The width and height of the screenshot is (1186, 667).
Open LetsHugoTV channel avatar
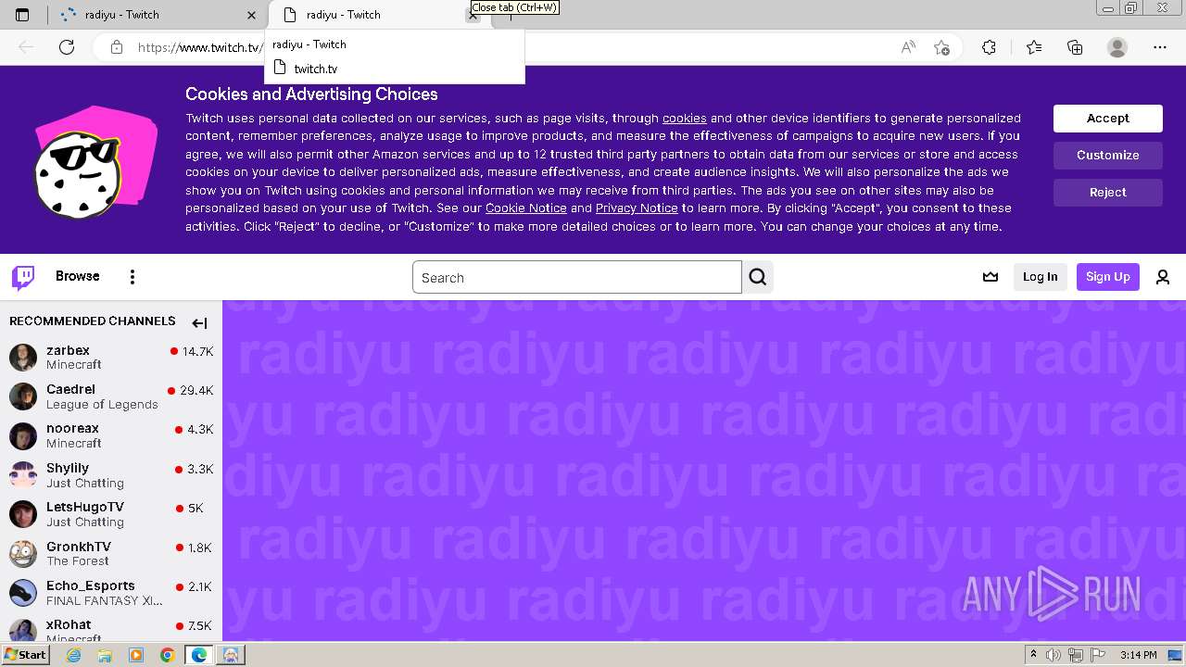pyautogui.click(x=23, y=514)
